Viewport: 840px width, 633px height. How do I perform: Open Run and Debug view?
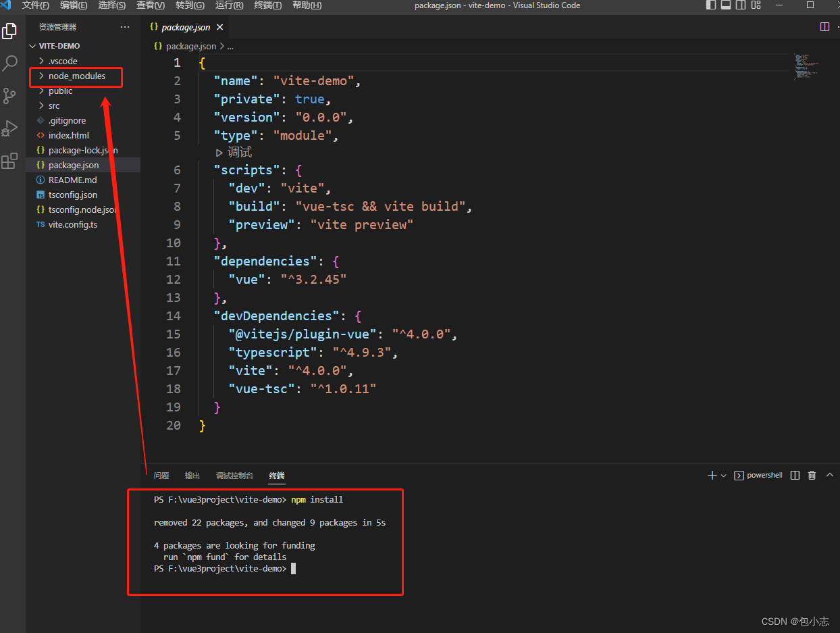click(10, 128)
